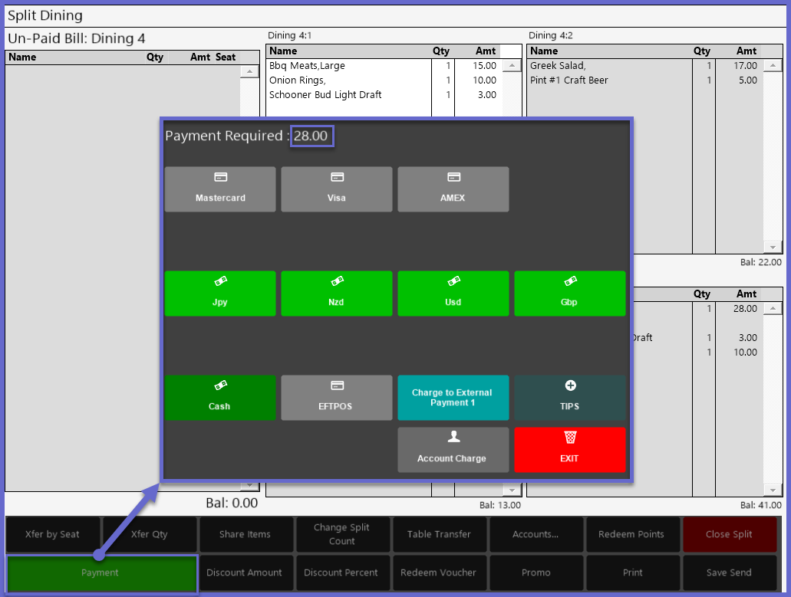
Task: Open Account Charge option
Action: [453, 450]
